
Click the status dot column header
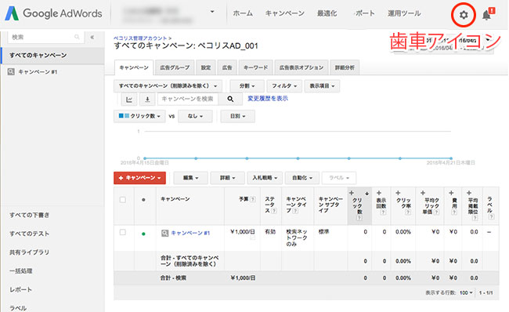point(143,200)
